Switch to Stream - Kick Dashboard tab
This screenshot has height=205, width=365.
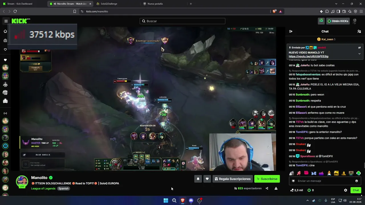point(23,4)
